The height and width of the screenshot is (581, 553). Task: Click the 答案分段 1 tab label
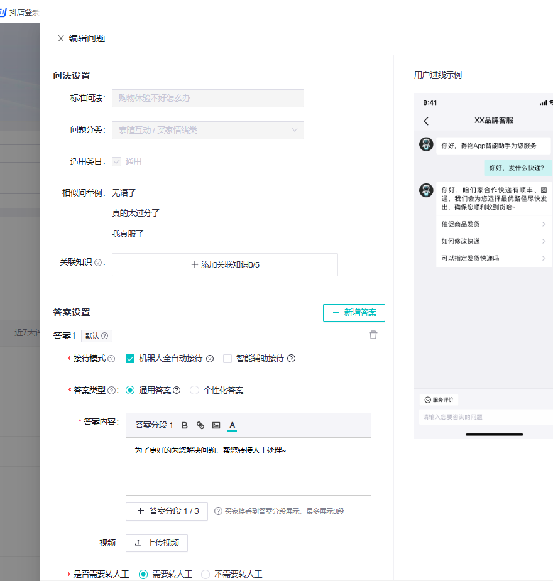pos(154,425)
